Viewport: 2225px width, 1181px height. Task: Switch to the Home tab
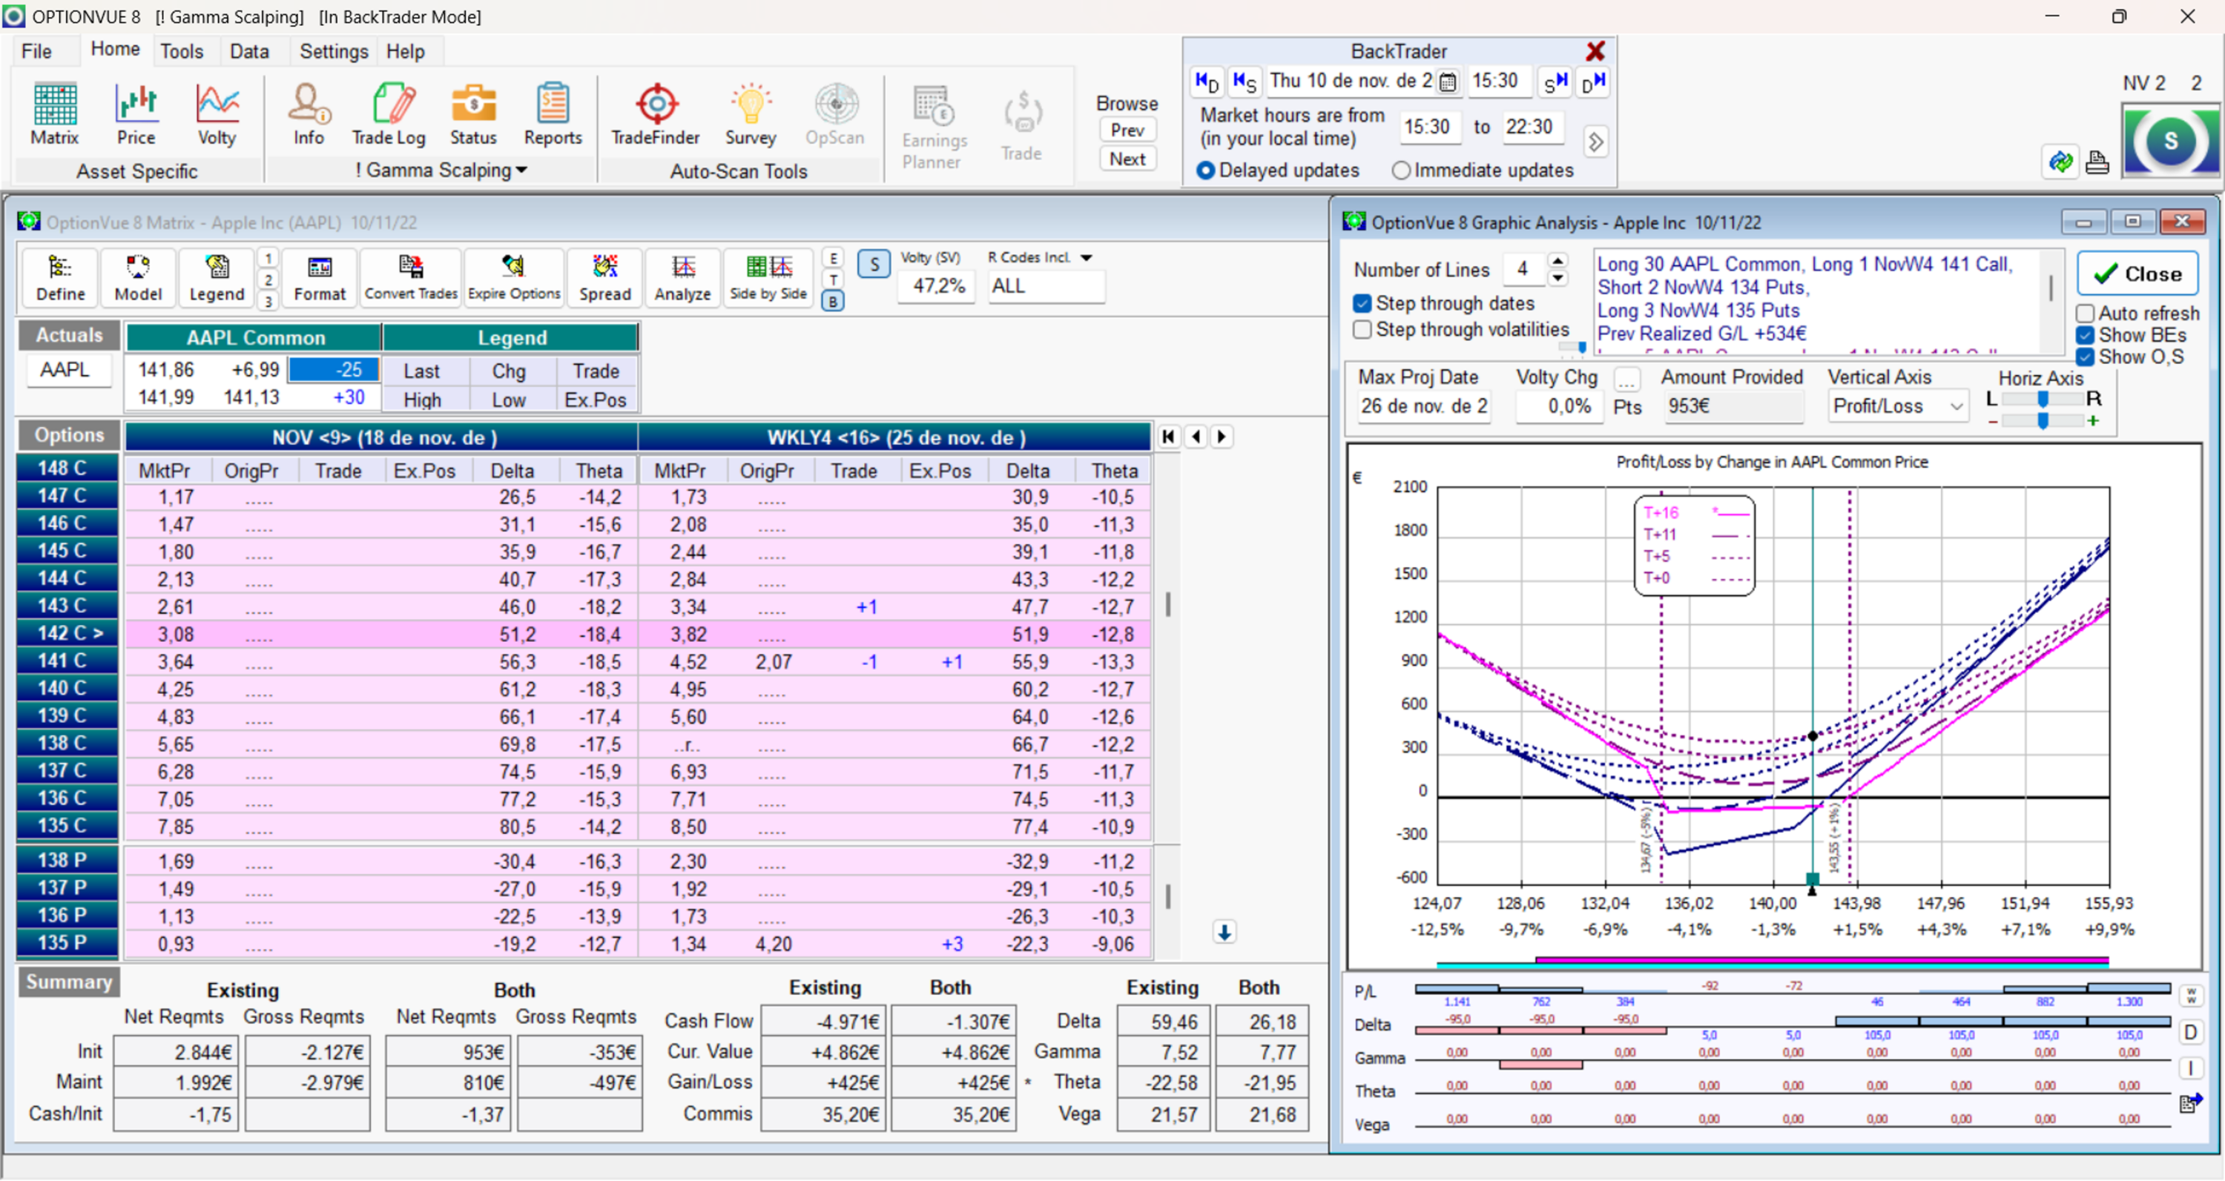pyautogui.click(x=115, y=49)
